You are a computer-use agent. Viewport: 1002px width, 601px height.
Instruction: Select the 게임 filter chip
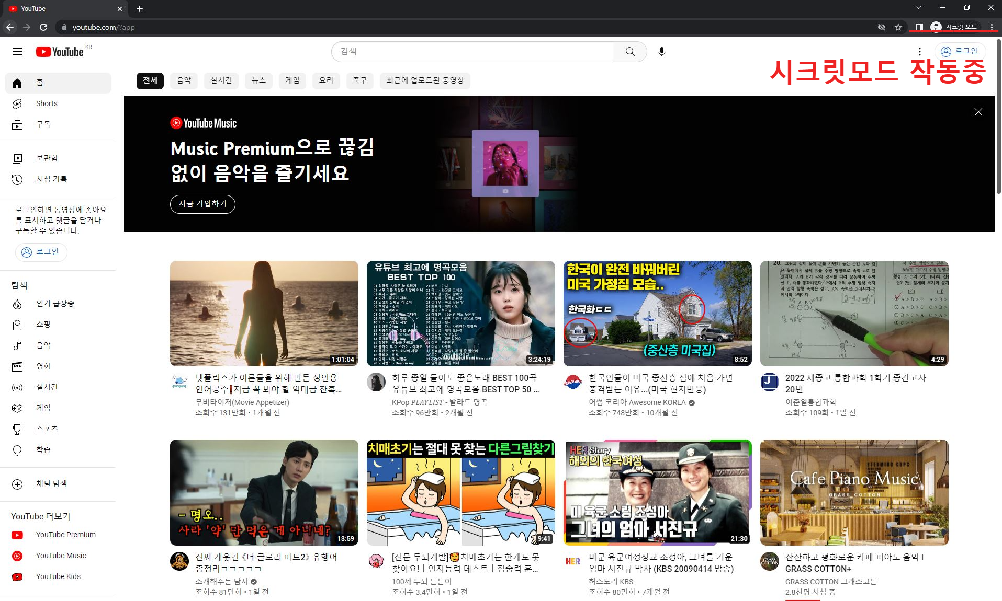tap(292, 80)
